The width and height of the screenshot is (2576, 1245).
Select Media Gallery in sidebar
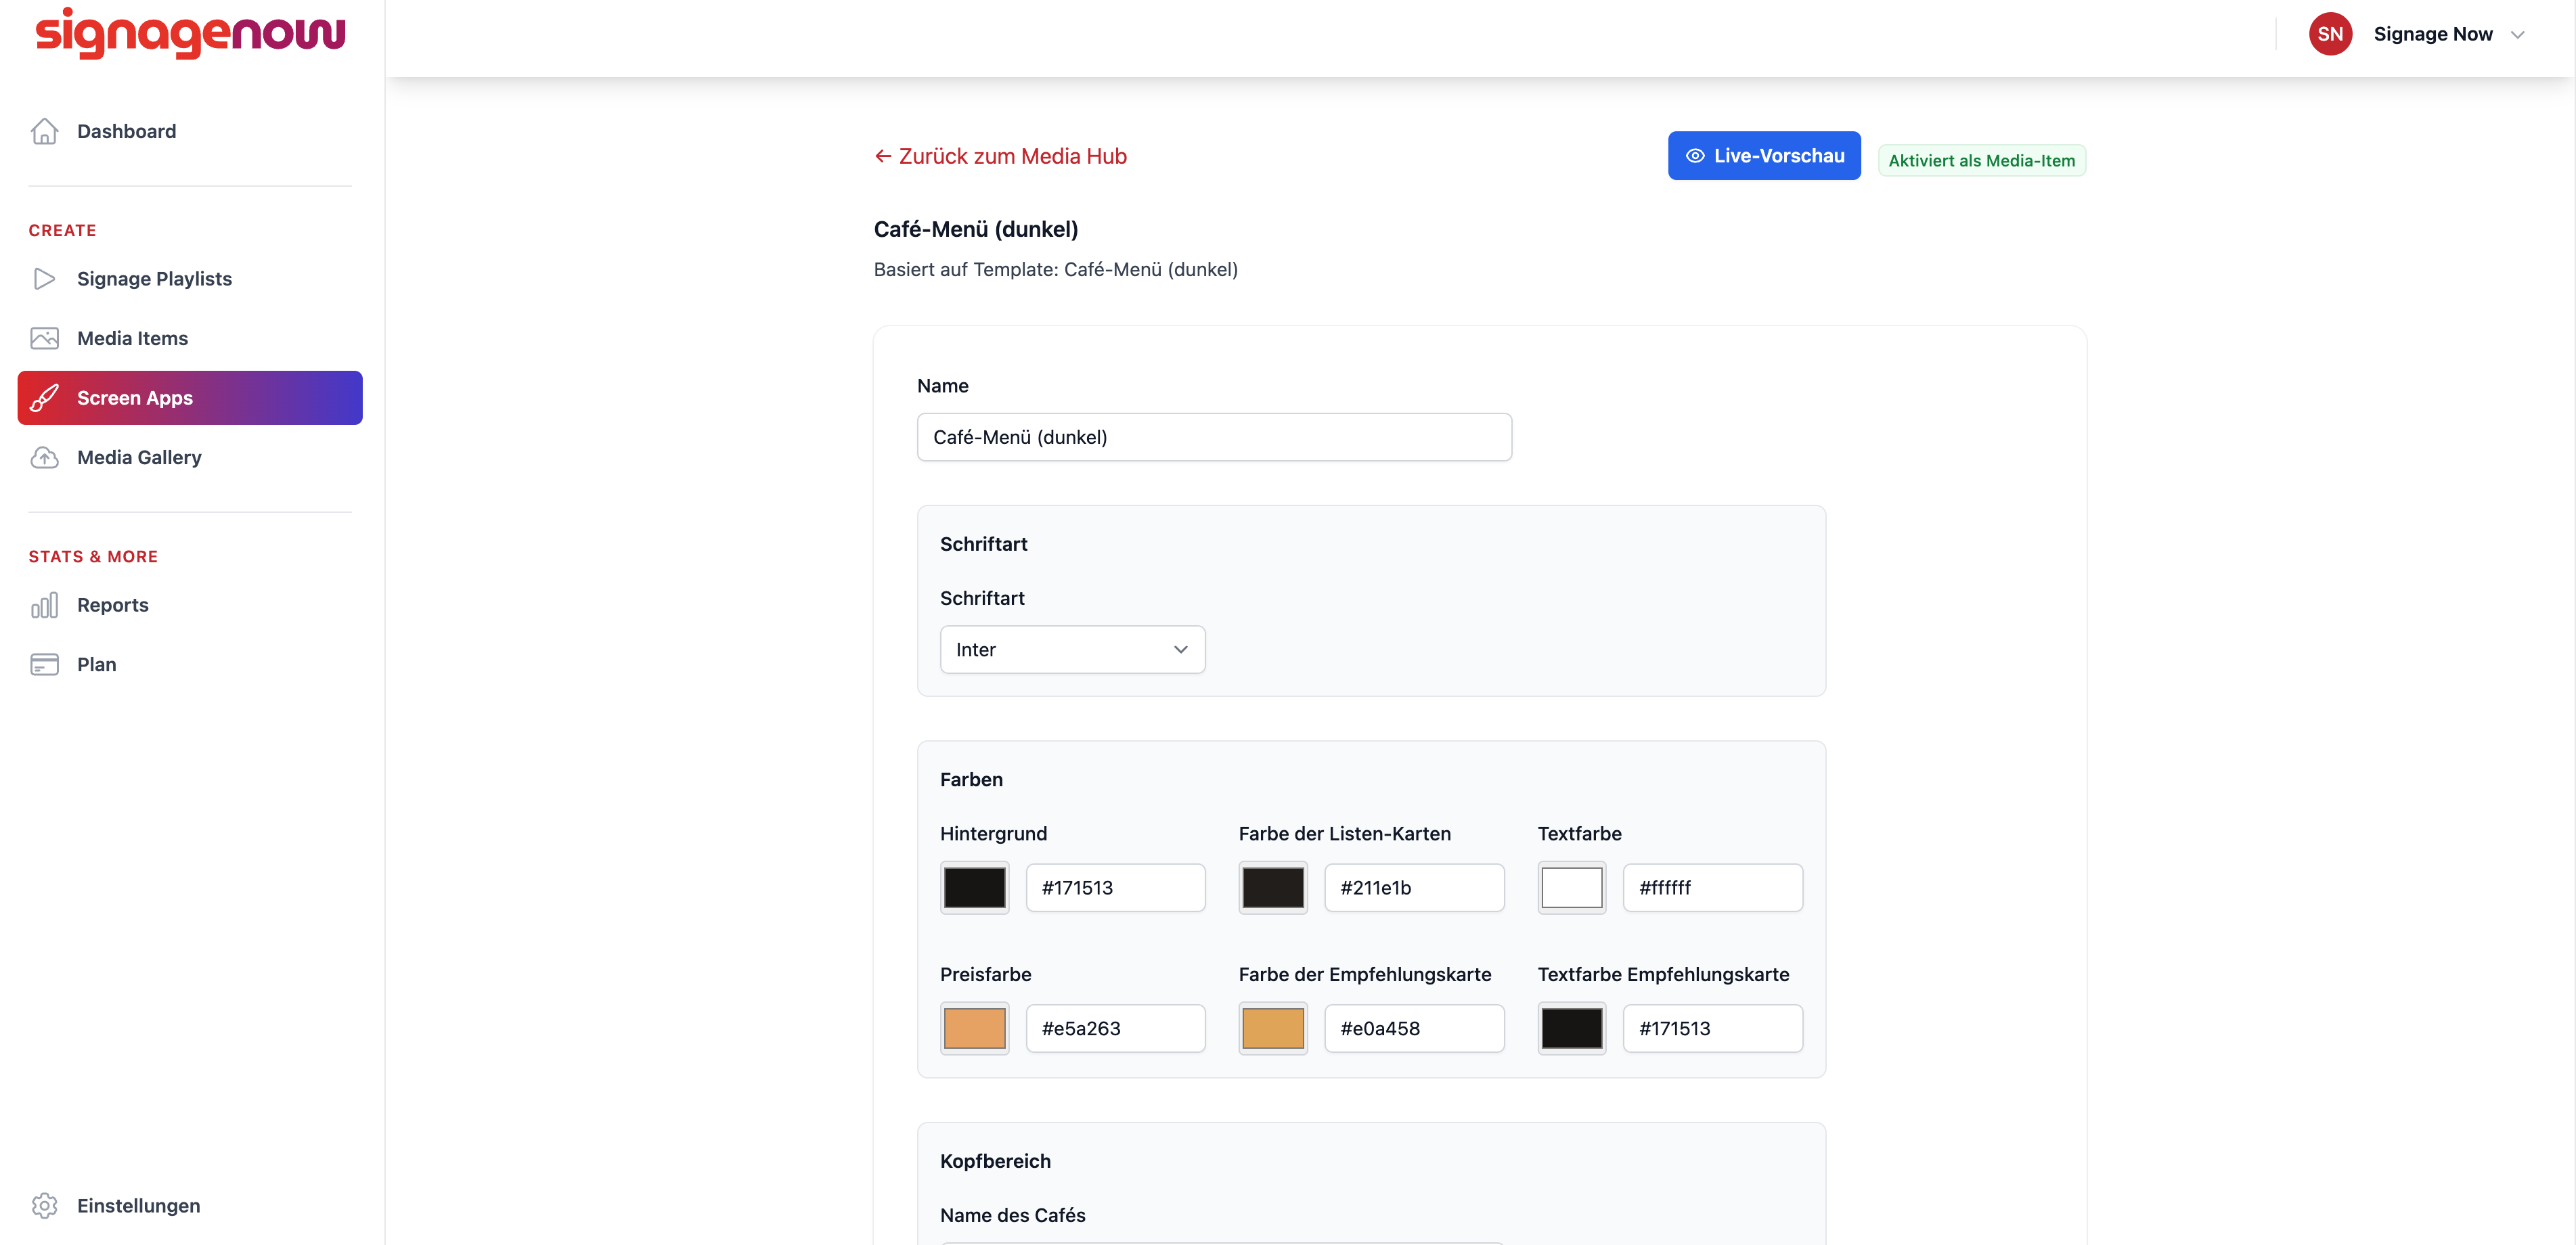point(190,457)
